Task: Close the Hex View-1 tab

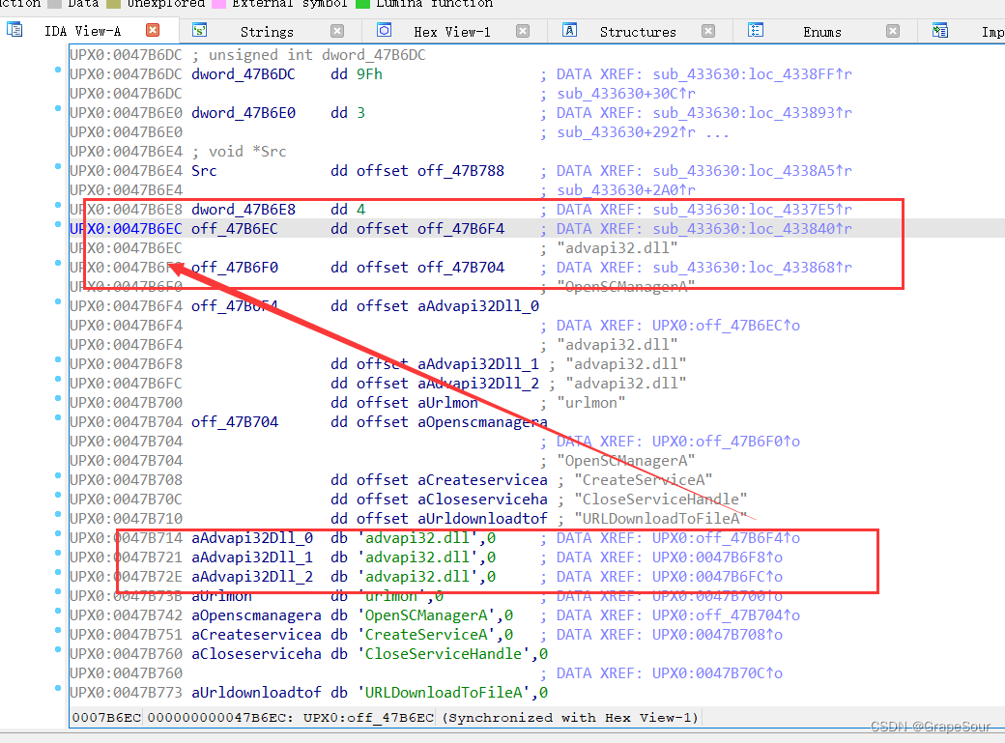Action: coord(523,31)
